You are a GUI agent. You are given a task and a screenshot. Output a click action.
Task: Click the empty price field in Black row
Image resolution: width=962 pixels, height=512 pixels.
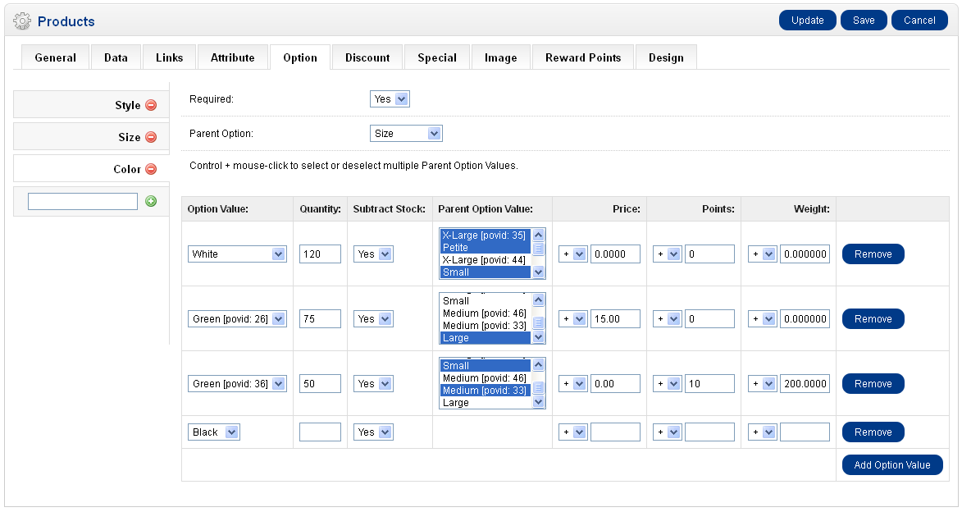click(x=615, y=432)
